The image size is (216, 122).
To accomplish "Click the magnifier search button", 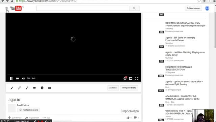I will click(x=134, y=8).
